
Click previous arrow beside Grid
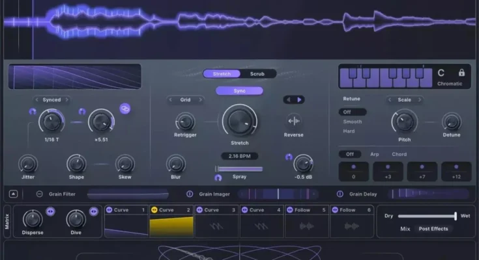[171, 99]
